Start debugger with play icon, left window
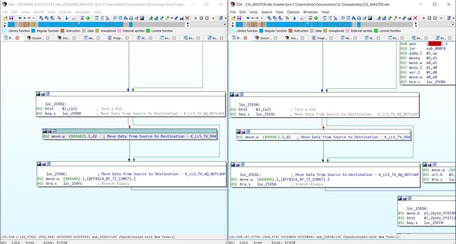Screen dimensions: 456x244 (x=196, y=18)
